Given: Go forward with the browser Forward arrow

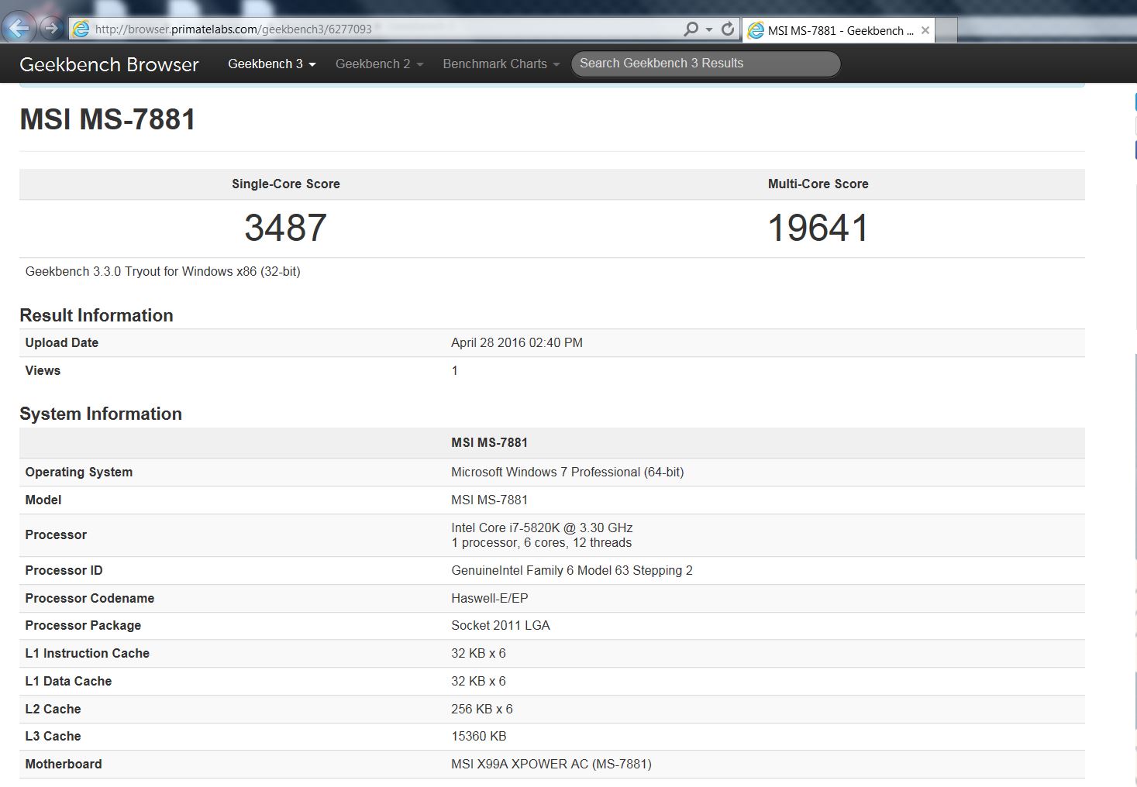Looking at the screenshot, I should pos(51,29).
